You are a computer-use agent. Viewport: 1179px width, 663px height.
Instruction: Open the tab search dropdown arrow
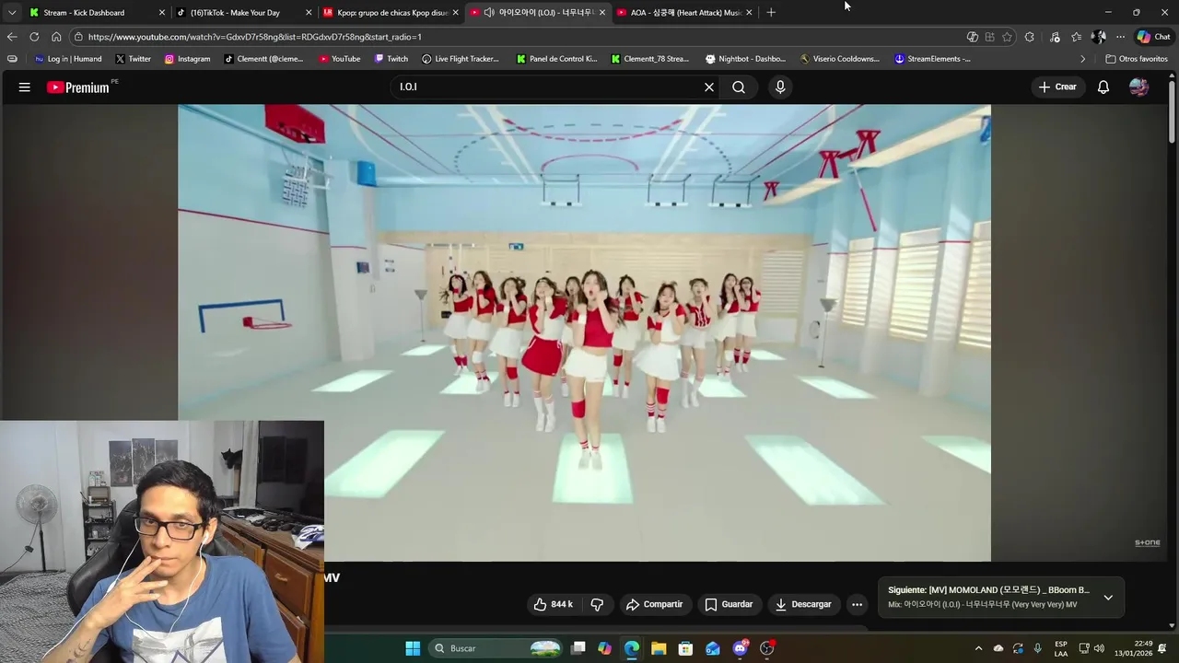(x=12, y=12)
